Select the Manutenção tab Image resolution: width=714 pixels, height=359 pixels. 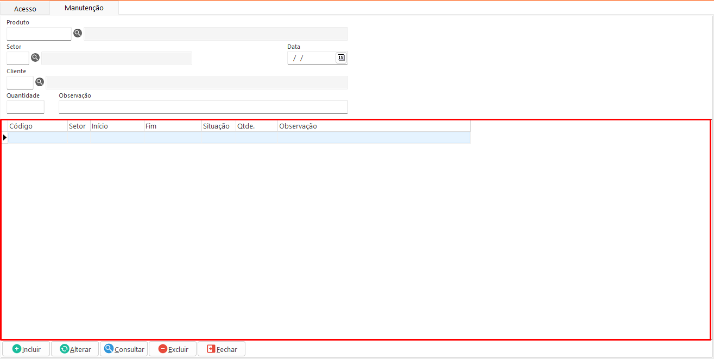(84, 8)
